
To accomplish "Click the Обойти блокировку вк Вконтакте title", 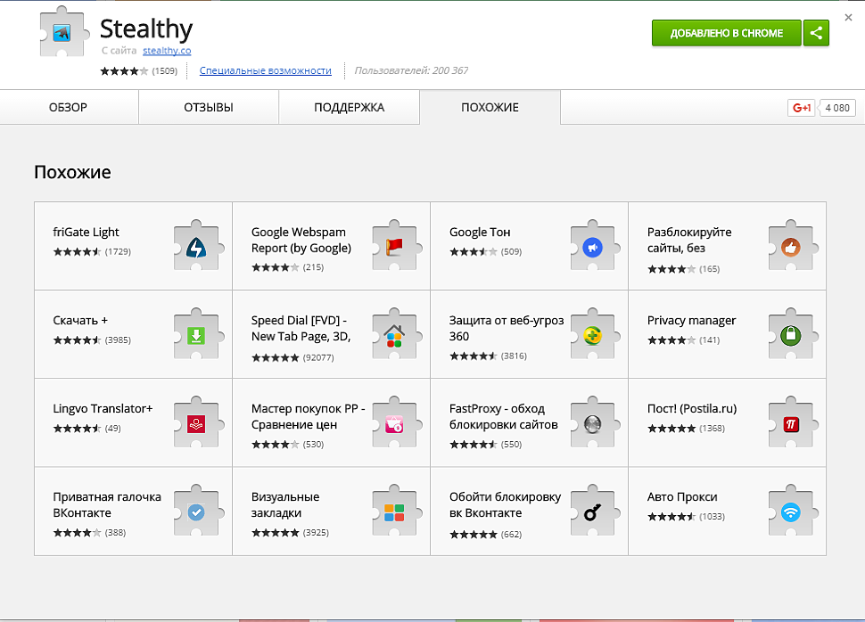I will 505,504.
